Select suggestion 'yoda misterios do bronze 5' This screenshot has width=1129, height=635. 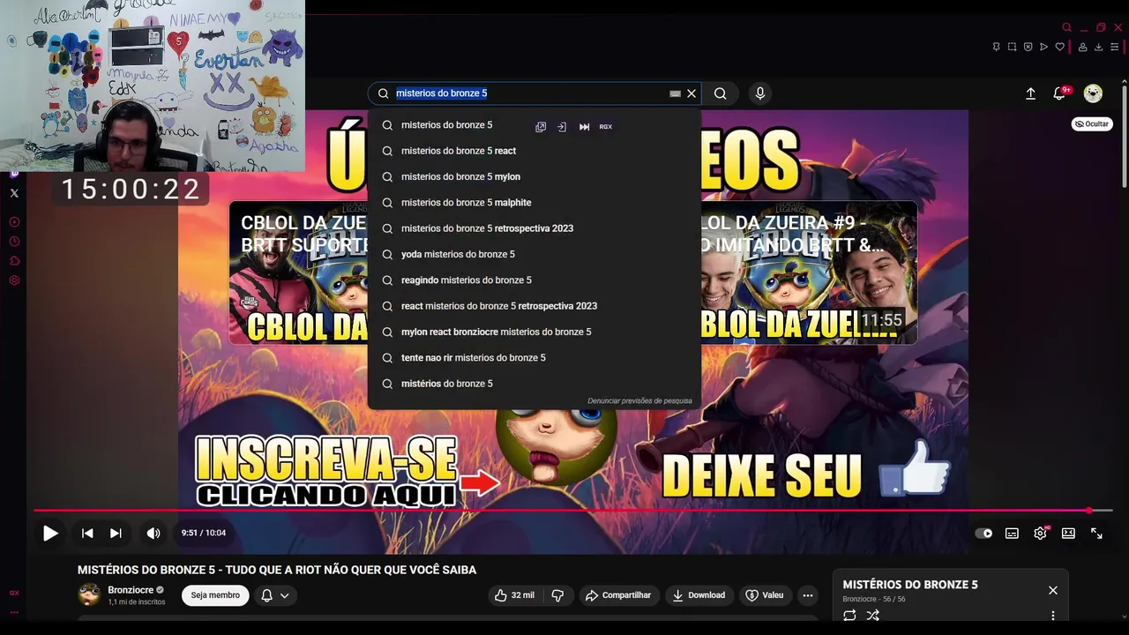[535, 254]
